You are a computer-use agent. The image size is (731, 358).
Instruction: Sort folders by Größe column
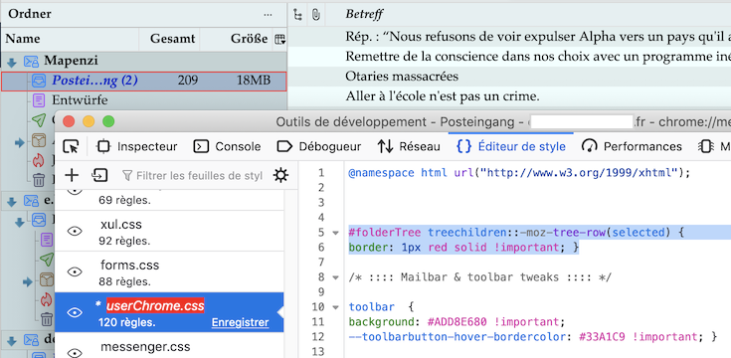coord(236,39)
